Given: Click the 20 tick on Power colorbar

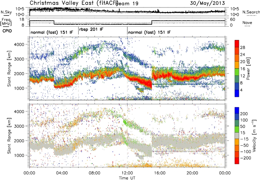Looking at the screenshot, I should click(242, 62).
